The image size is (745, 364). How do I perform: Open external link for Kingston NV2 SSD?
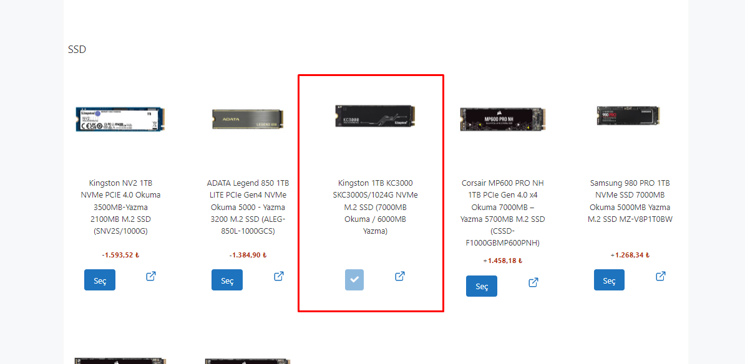point(151,275)
